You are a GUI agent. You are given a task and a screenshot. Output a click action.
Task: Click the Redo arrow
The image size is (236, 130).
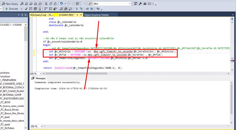point(69,4)
